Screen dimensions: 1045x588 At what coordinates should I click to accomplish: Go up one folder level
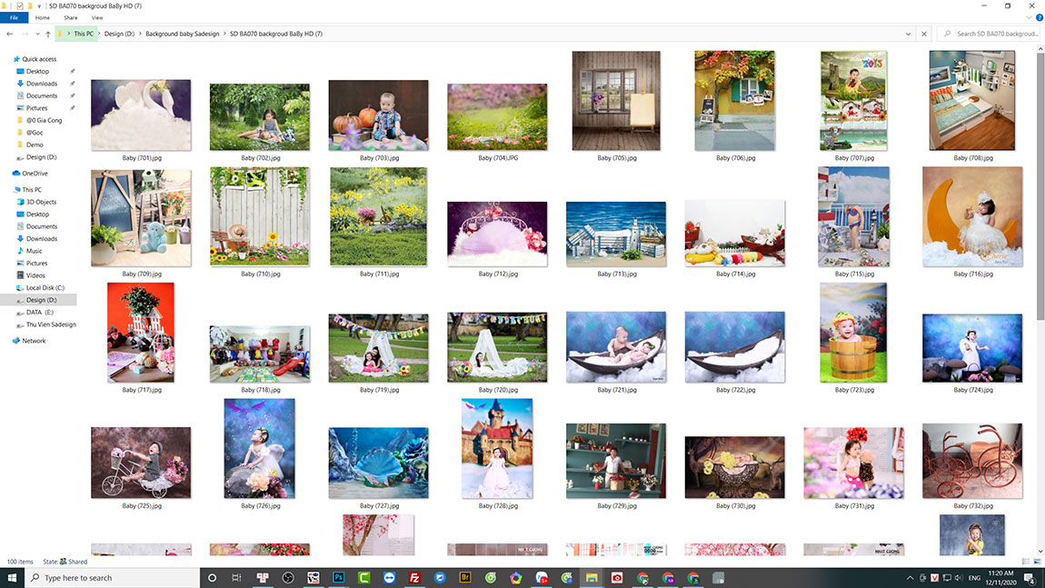(48, 34)
